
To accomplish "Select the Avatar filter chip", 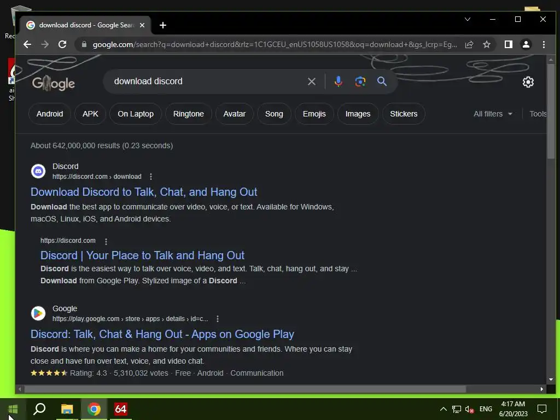I will point(234,114).
